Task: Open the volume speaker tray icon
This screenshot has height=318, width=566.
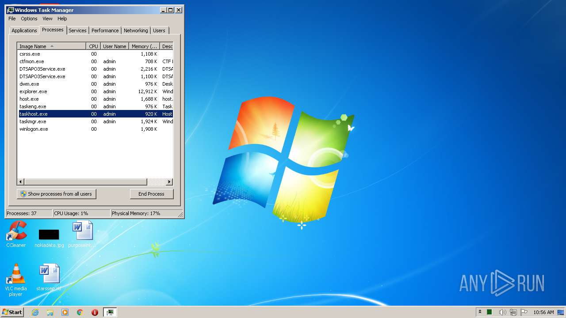Action: point(502,312)
